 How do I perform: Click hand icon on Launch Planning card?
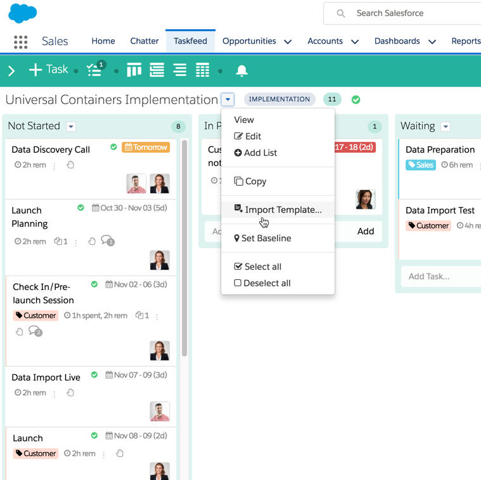click(x=92, y=241)
